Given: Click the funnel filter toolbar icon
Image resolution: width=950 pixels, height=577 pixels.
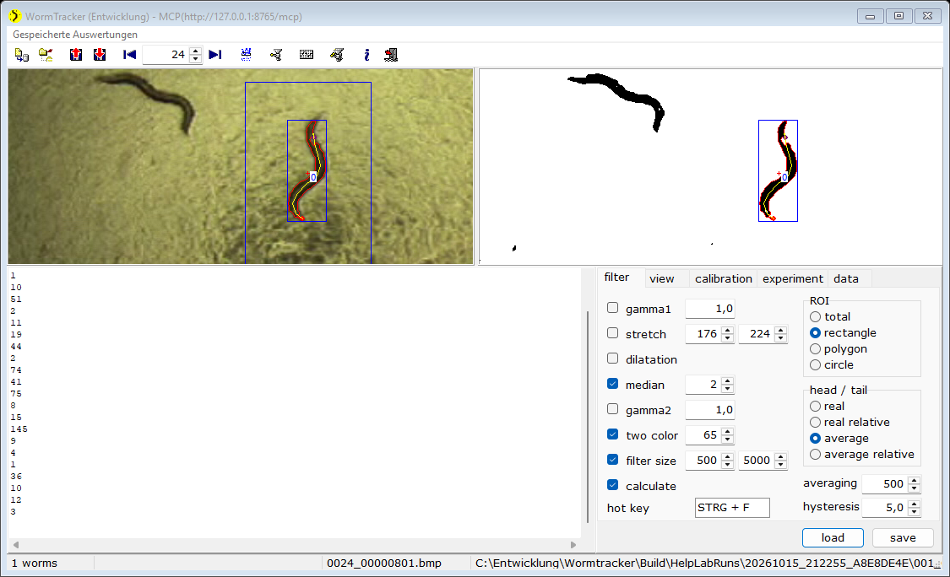Looking at the screenshot, I should (x=276, y=55).
